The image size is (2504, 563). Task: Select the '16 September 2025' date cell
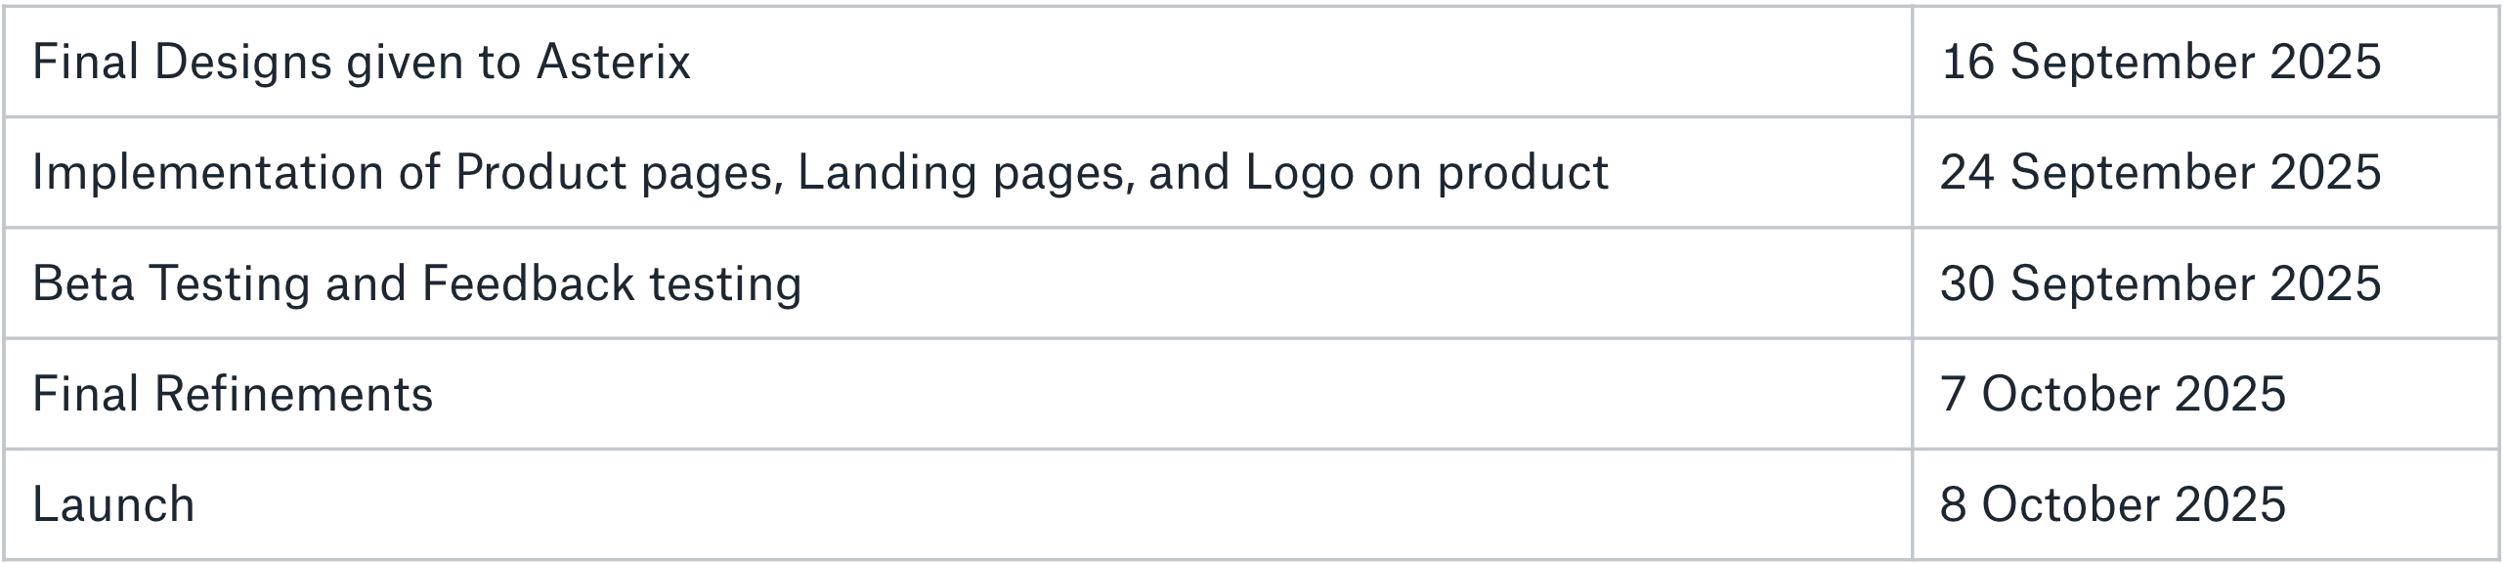2205,62
